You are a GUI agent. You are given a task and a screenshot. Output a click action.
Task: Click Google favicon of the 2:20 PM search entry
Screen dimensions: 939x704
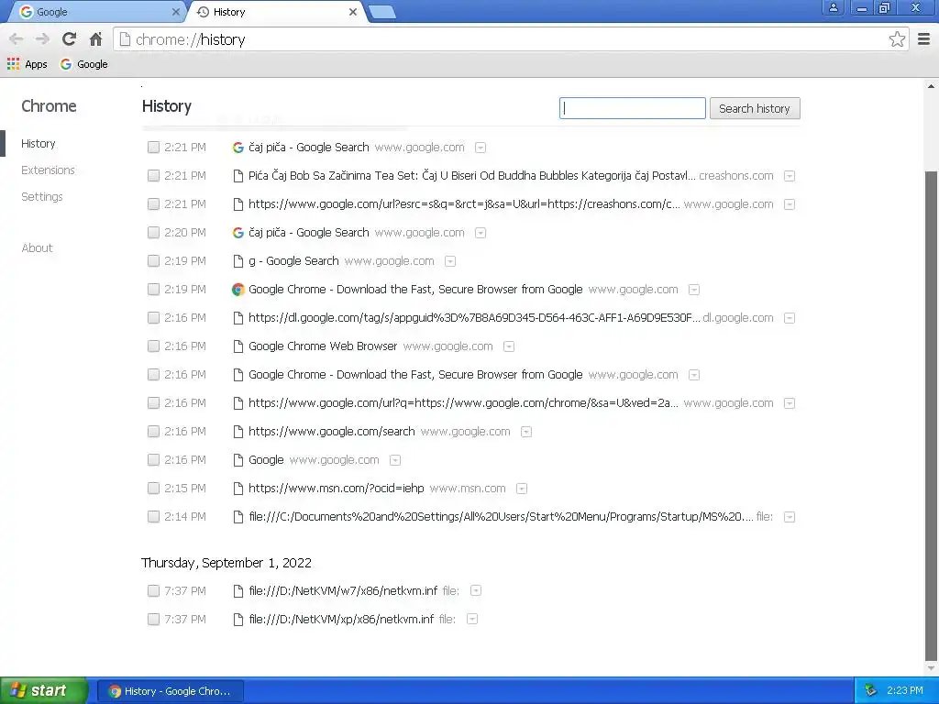tap(238, 233)
